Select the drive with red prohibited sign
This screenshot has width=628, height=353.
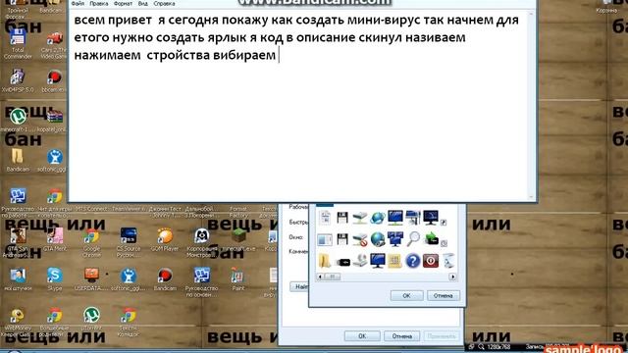point(360,239)
